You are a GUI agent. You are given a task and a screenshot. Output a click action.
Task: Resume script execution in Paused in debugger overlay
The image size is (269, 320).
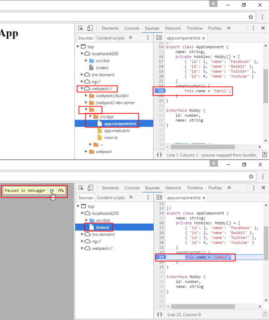point(52,190)
